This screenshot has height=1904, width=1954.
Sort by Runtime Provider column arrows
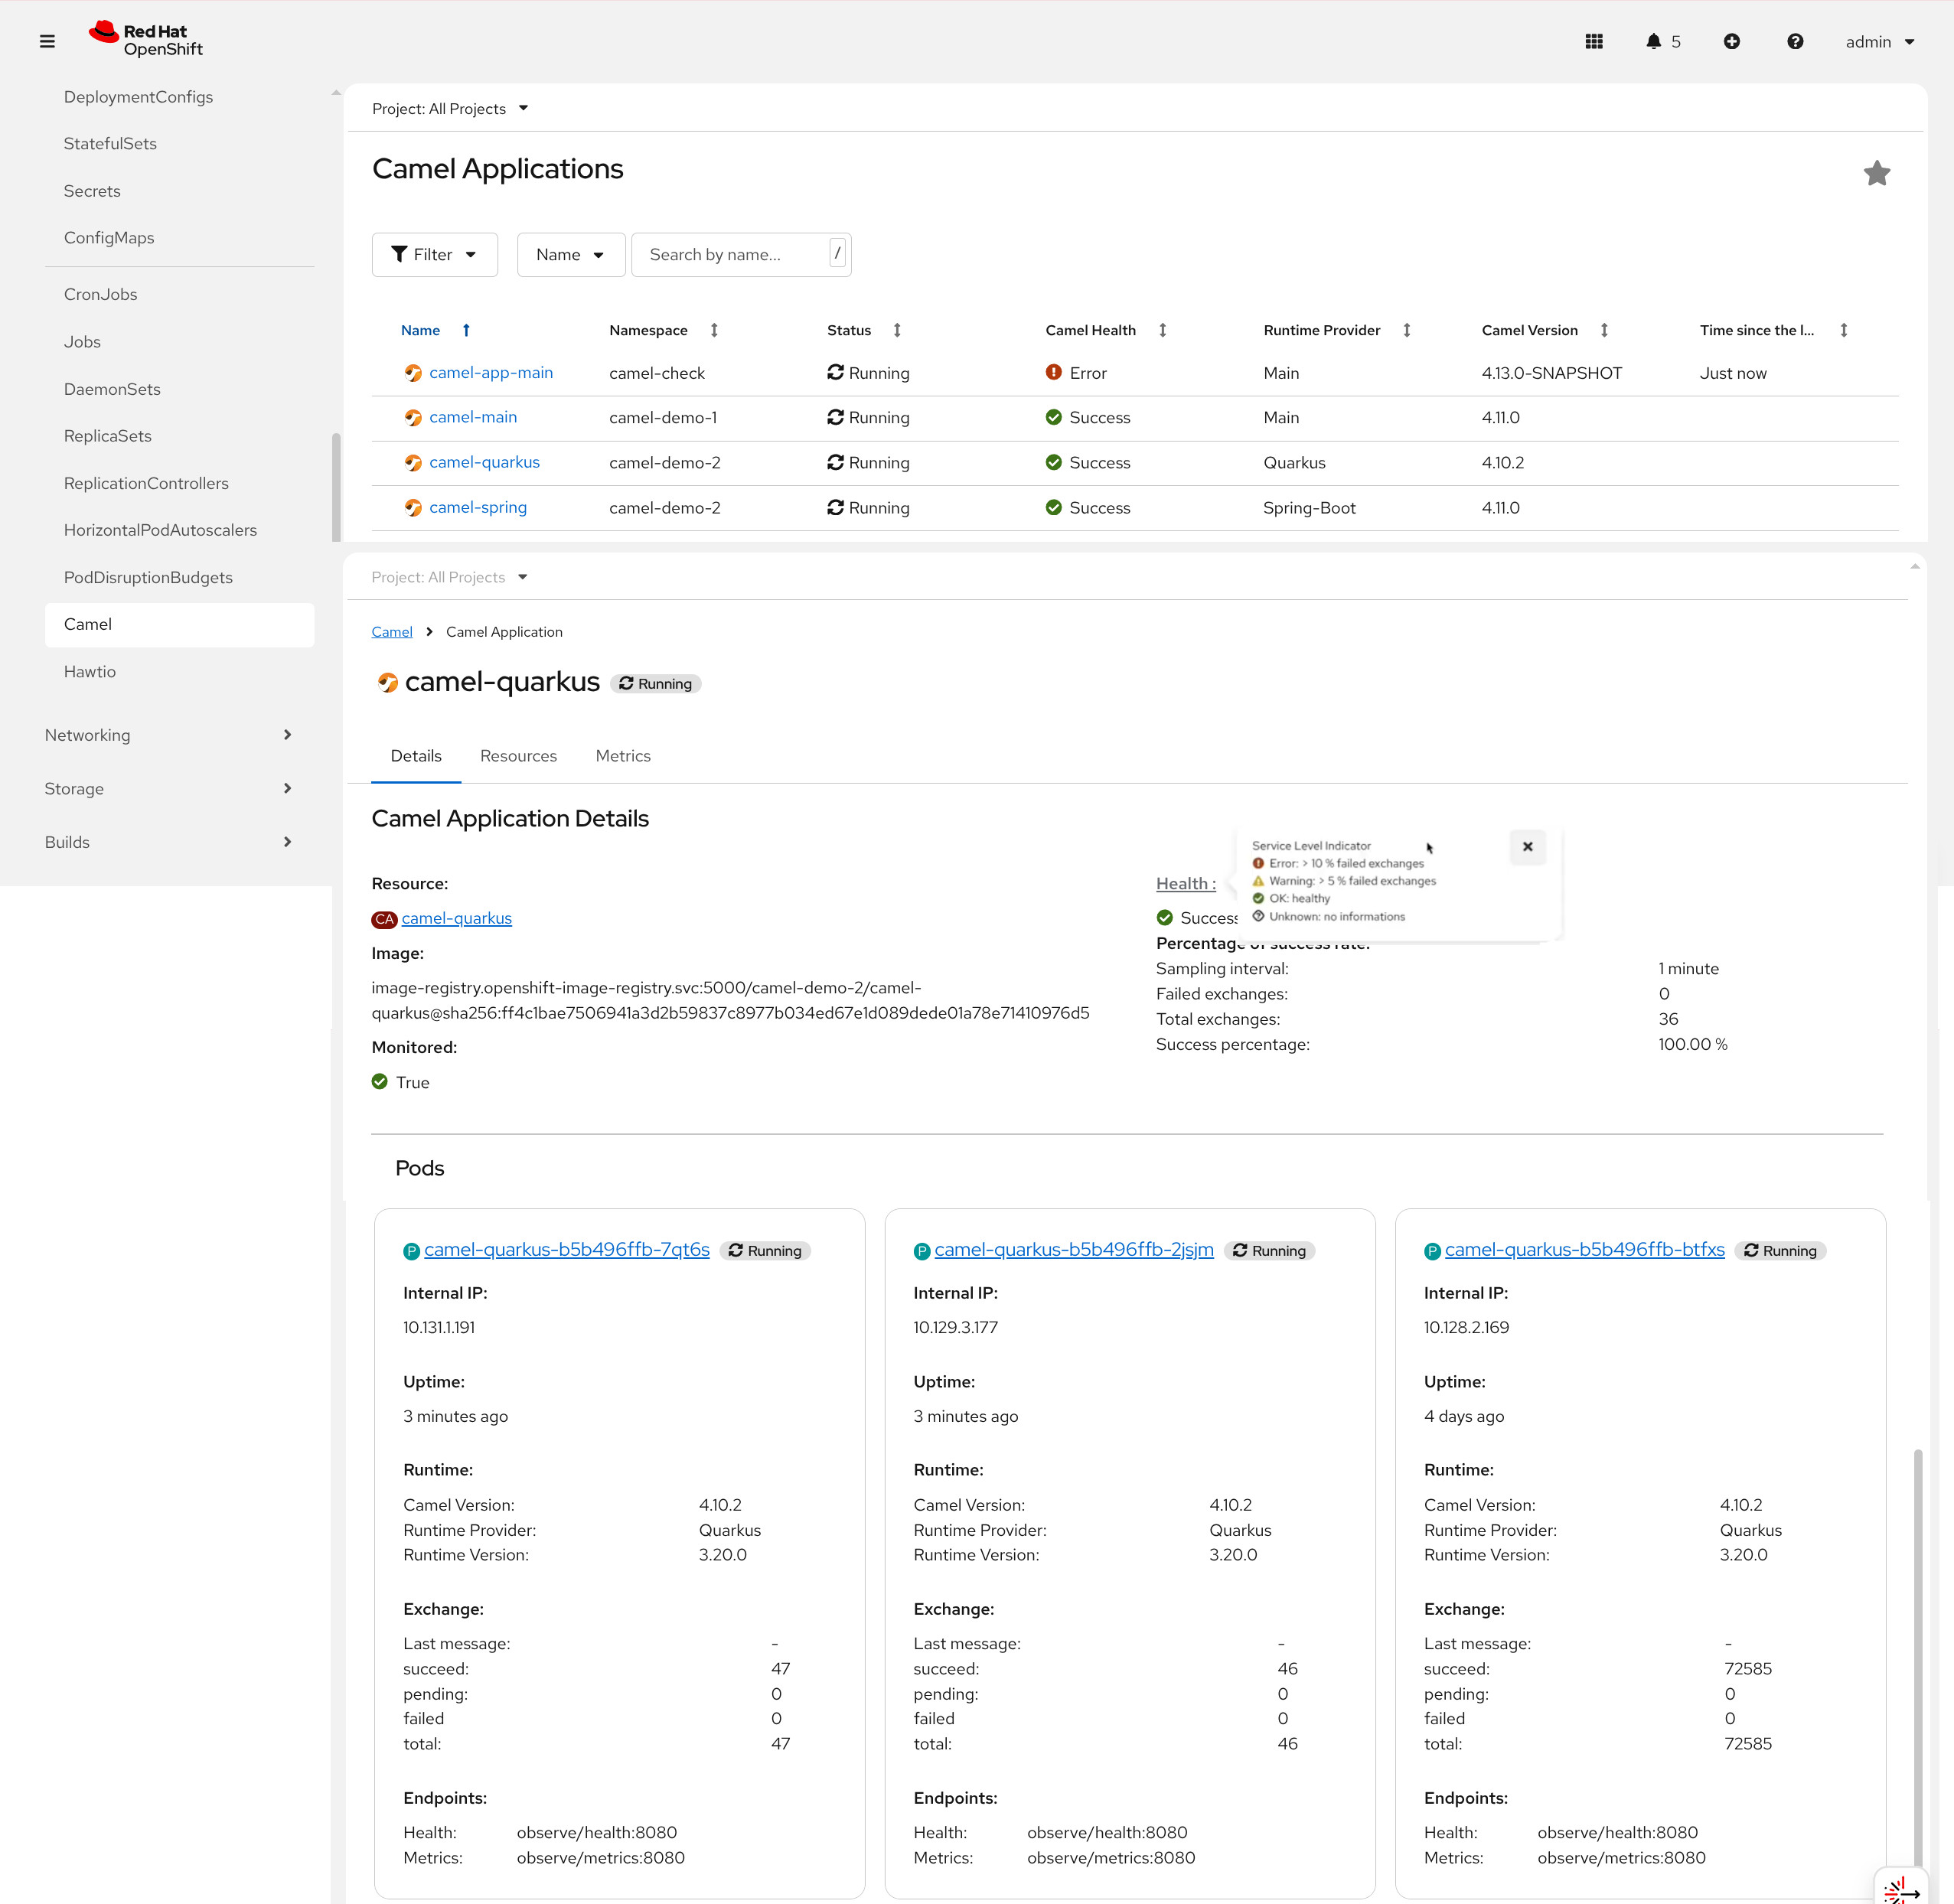coord(1406,330)
